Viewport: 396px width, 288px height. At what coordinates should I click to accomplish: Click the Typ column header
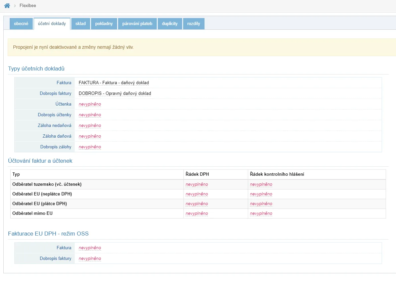click(16, 174)
